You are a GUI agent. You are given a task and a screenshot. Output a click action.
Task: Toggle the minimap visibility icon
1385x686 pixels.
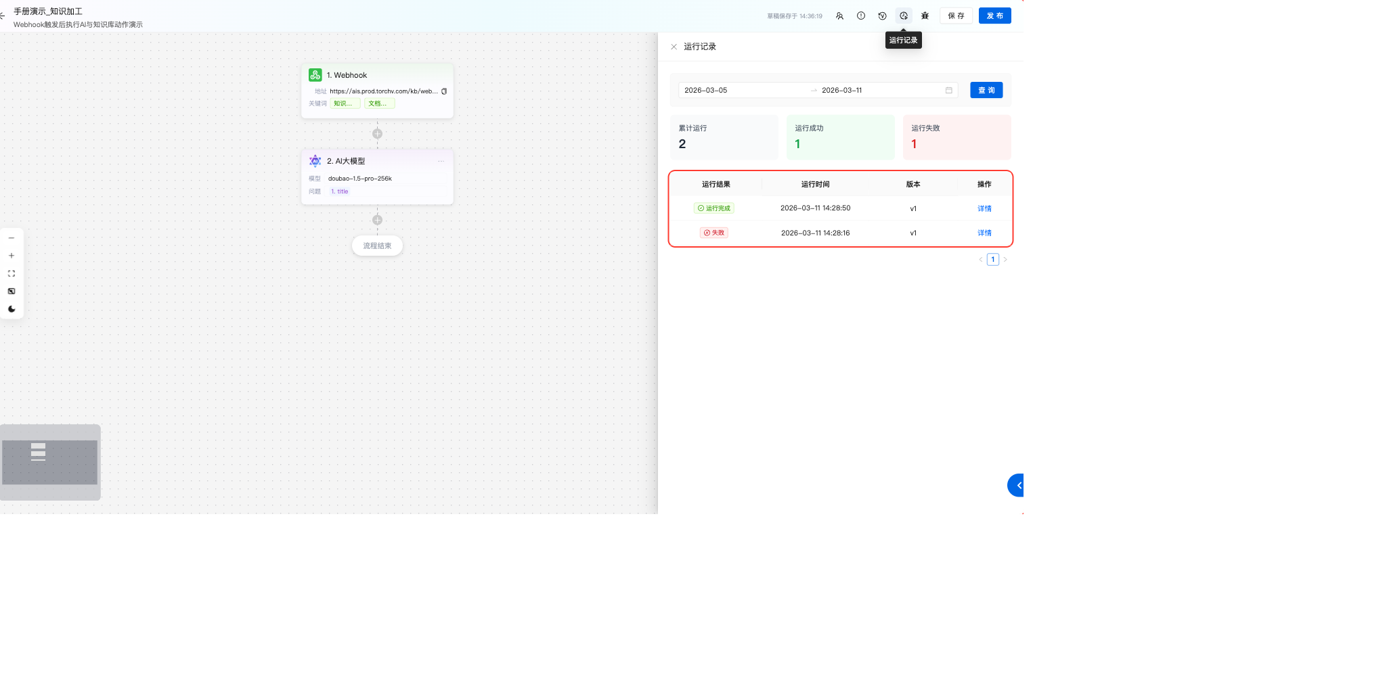(12, 291)
